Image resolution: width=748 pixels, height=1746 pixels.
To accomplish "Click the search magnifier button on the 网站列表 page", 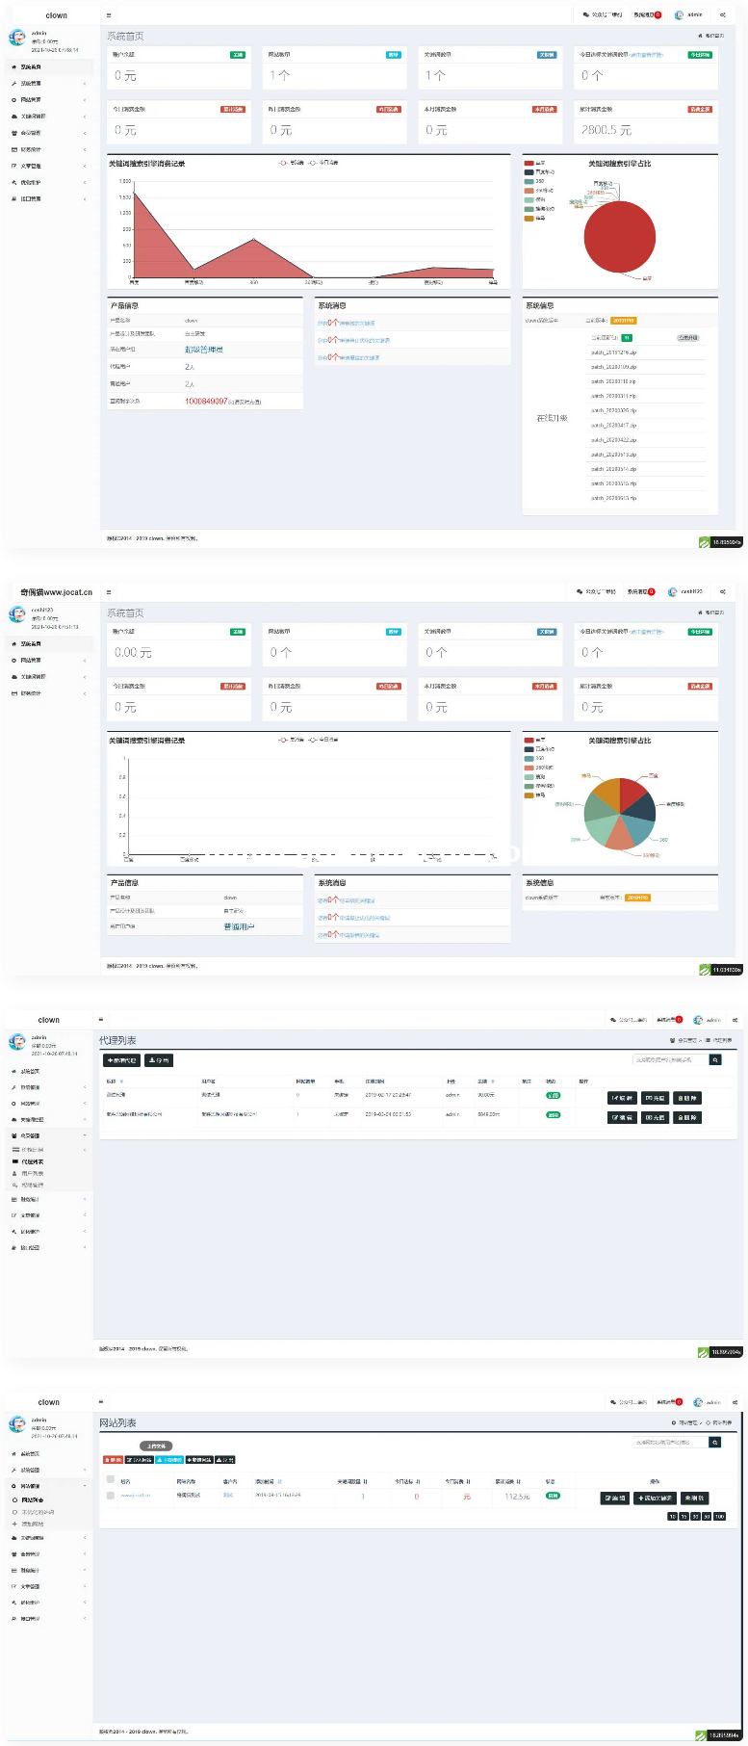I will 715,1443.
